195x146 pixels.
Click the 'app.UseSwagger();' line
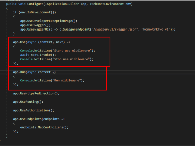[x=35, y=25]
